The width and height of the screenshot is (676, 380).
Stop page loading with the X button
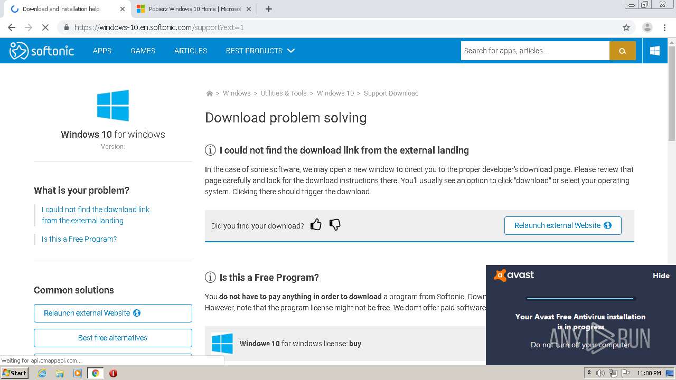coord(45,27)
